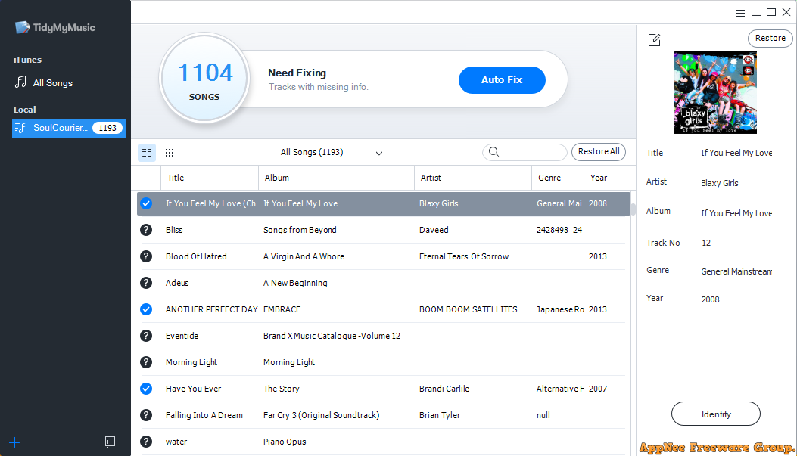Select the Have You Ever title

[x=193, y=389]
